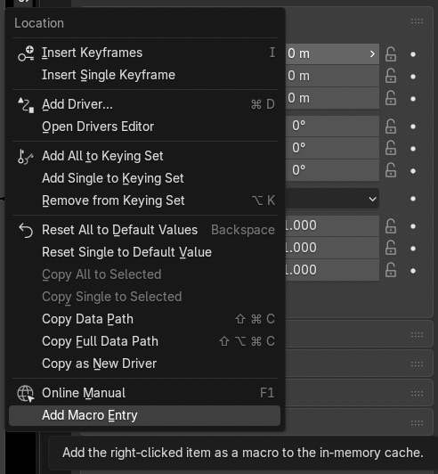
Task: Click the Add Driver icon
Action: [26, 105]
